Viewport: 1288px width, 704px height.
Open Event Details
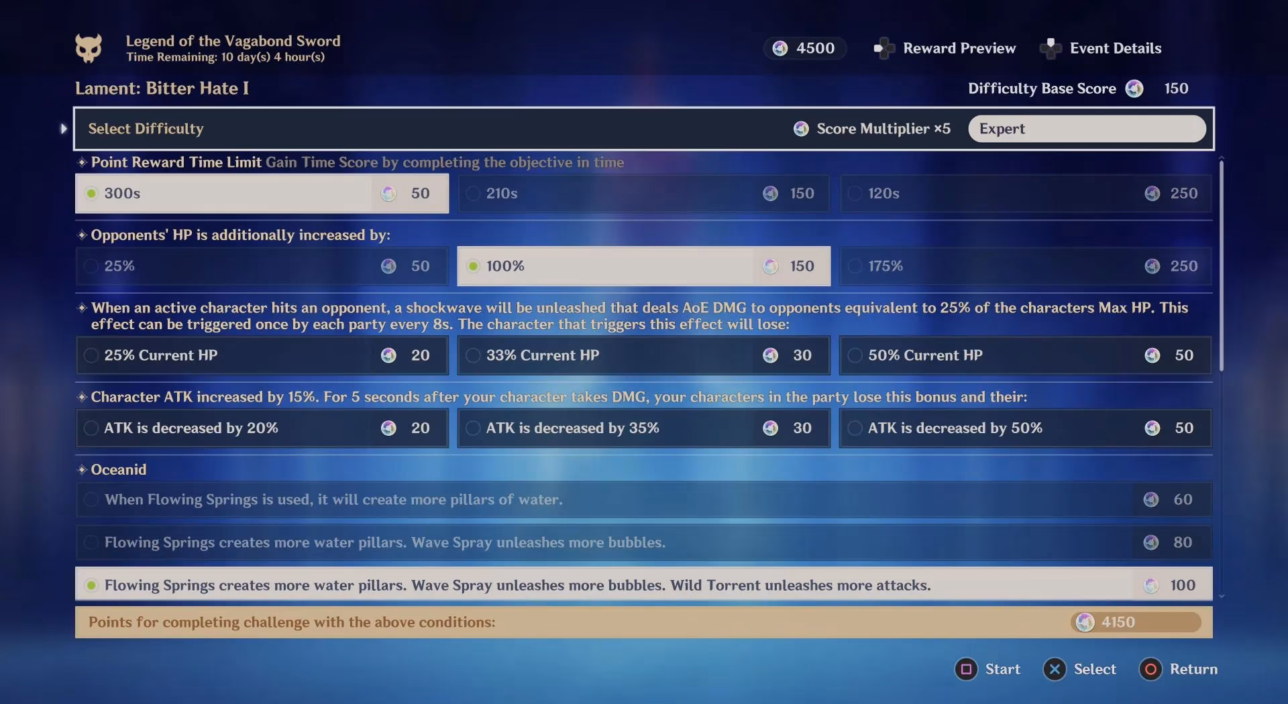pyautogui.click(x=1115, y=48)
